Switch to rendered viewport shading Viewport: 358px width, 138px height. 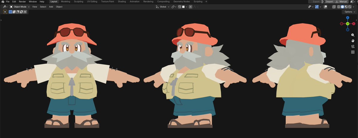pos(350,7)
